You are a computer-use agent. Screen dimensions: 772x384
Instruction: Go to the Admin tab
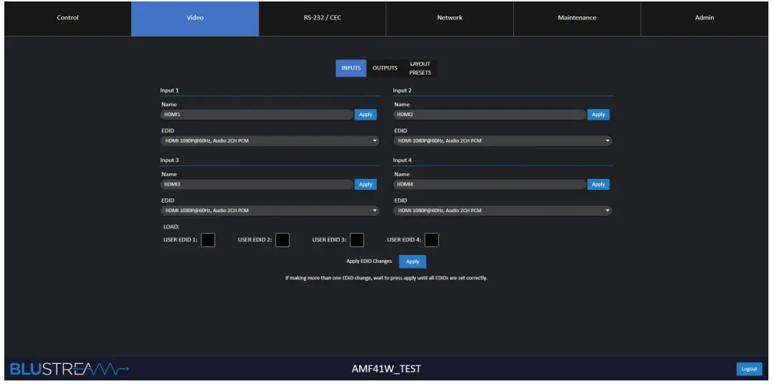[x=705, y=18]
